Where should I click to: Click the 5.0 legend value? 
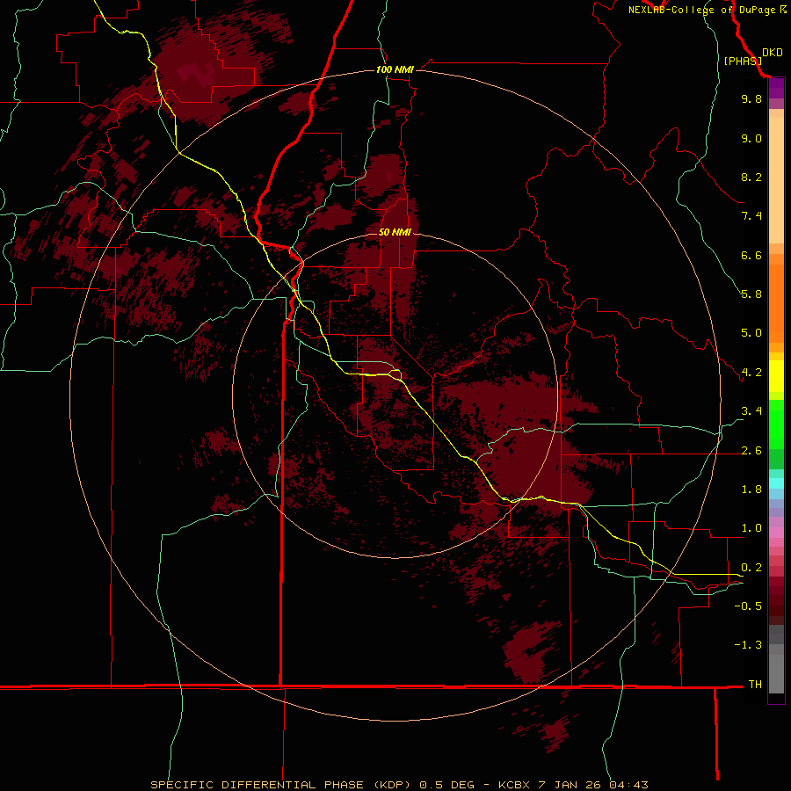click(x=751, y=333)
